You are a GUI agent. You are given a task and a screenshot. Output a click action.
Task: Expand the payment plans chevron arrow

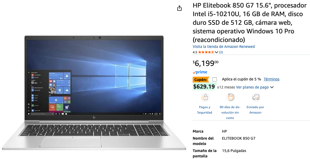pyautogui.click(x=272, y=87)
